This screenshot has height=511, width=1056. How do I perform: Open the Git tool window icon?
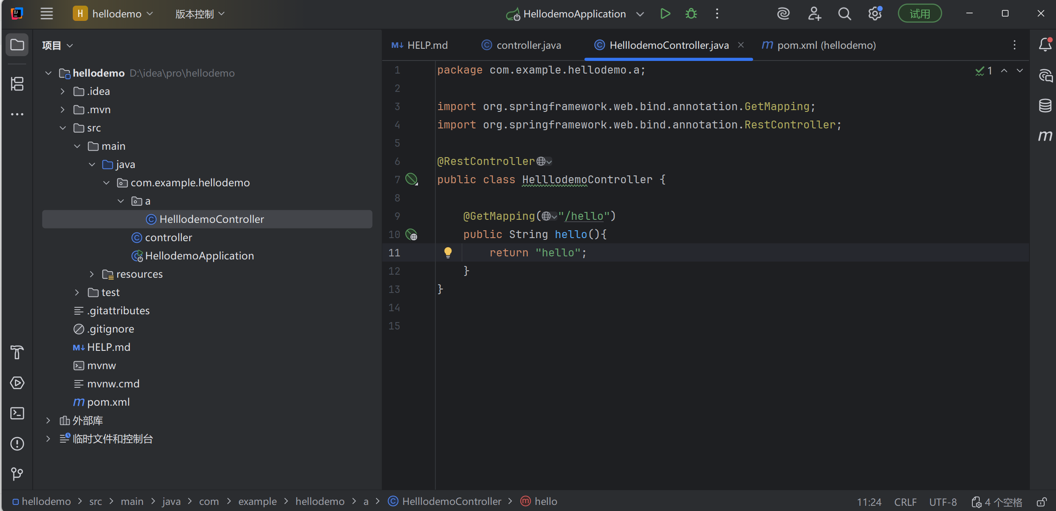tap(17, 474)
